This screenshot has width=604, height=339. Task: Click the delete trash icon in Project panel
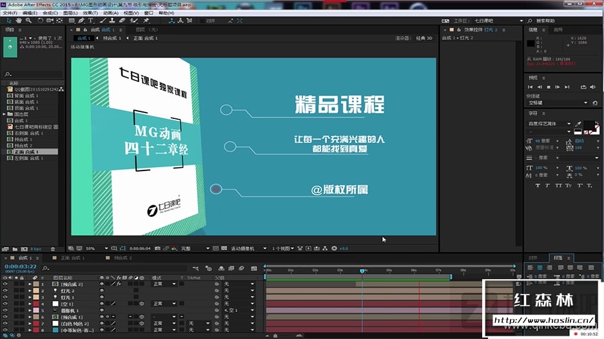[53, 249]
